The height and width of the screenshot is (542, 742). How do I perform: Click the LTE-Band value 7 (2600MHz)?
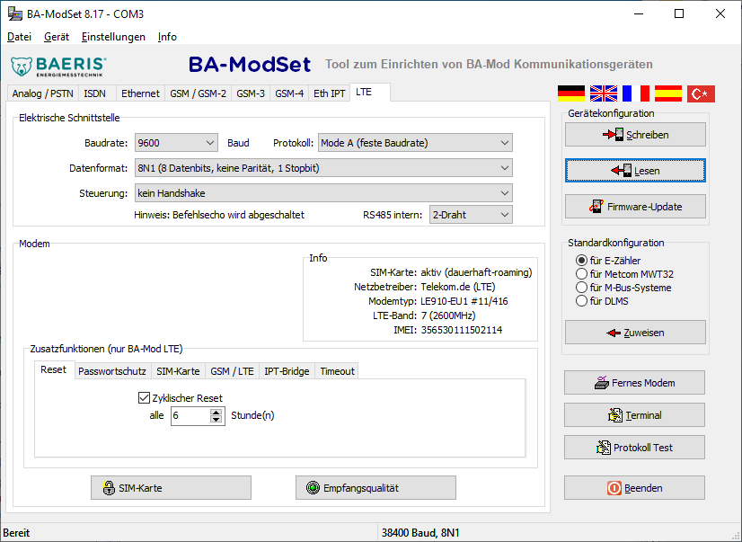coord(448,315)
